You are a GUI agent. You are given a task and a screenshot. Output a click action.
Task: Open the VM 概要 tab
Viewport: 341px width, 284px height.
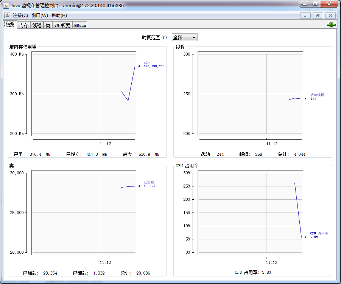click(x=62, y=25)
